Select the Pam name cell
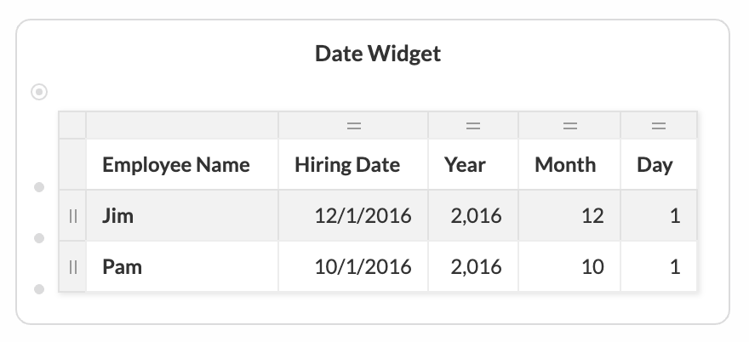The height and width of the screenshot is (342, 749). pos(182,266)
